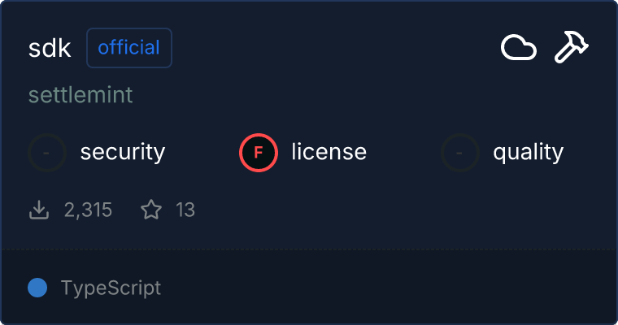Open the sdk server title
618x325 pixels.
click(50, 48)
